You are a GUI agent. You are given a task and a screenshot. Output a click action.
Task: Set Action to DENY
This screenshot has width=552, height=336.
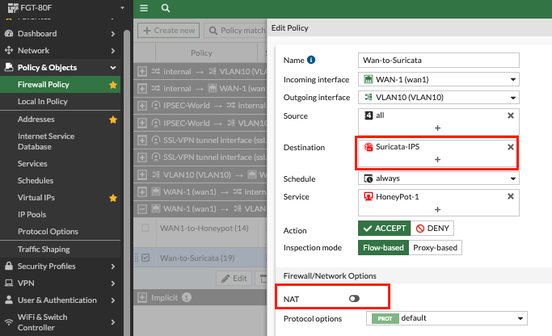(x=436, y=229)
